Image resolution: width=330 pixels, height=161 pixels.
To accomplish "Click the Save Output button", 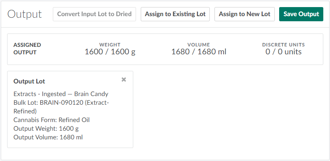I will pos(301,14).
